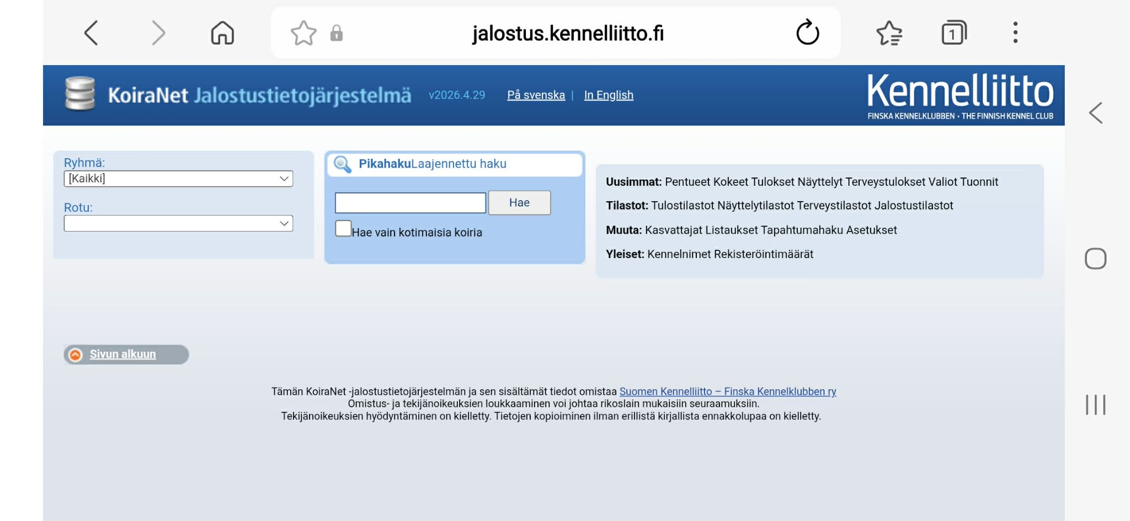Go forward with the browser forward arrow
Image resolution: width=1130 pixels, height=521 pixels.
[x=158, y=33]
